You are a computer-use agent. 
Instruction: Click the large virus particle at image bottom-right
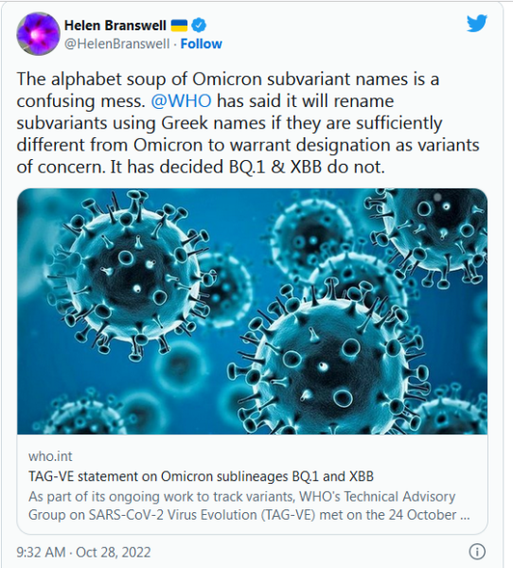click(x=327, y=363)
